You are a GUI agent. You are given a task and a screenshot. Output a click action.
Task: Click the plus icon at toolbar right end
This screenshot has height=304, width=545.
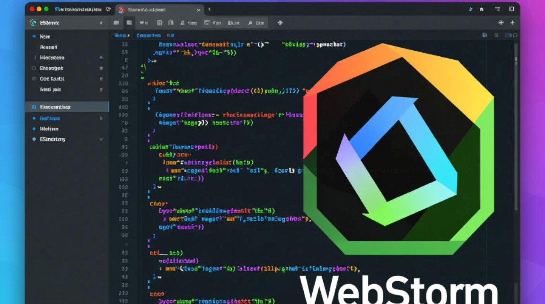(513, 23)
